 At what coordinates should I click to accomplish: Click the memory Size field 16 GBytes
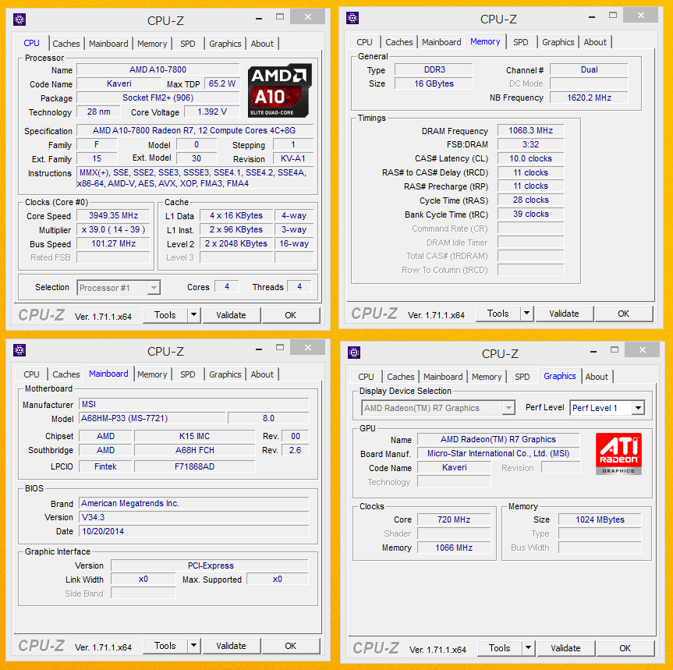pos(434,83)
